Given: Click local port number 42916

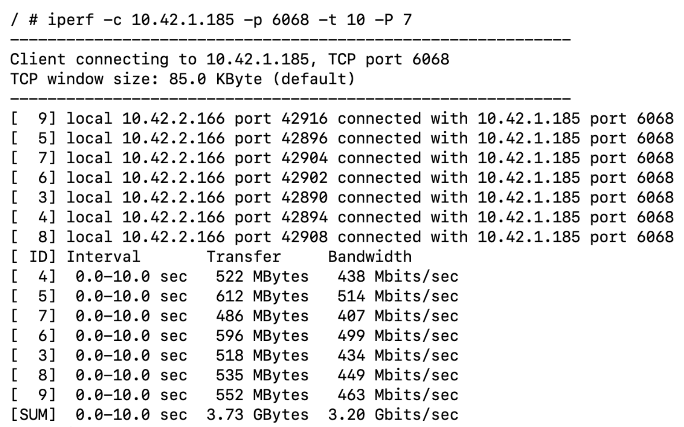Looking at the screenshot, I should click(304, 119).
